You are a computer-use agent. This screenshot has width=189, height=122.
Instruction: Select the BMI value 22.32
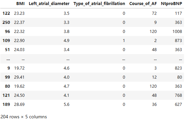point(19,32)
